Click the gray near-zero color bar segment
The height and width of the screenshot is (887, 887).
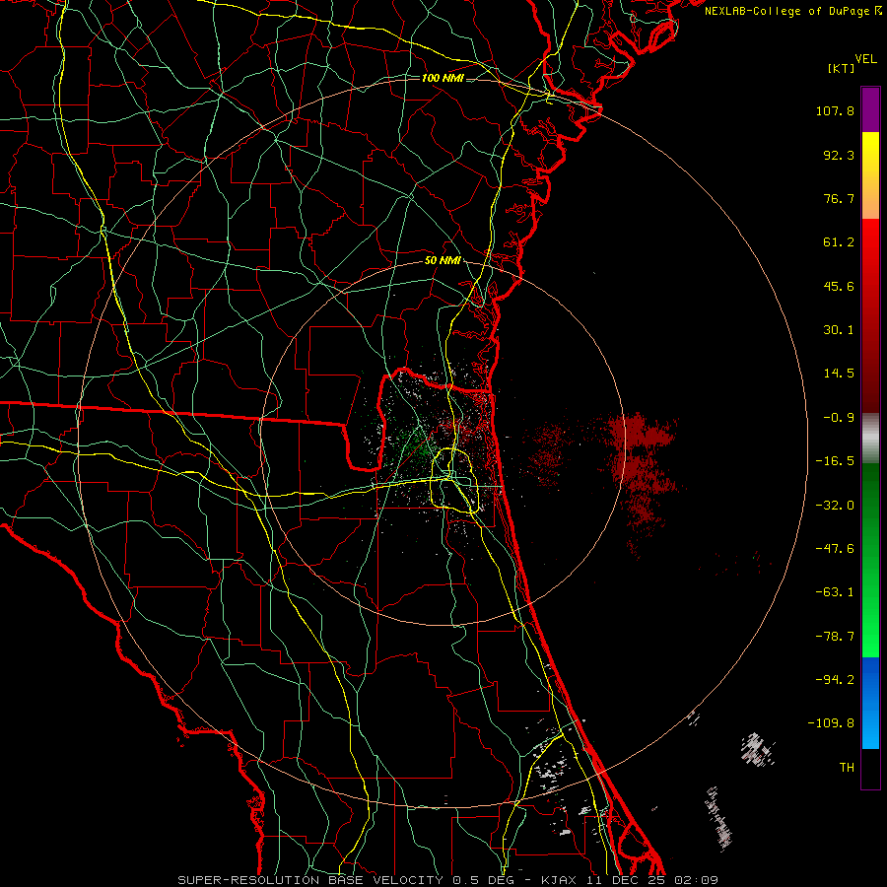[x=870, y=439]
